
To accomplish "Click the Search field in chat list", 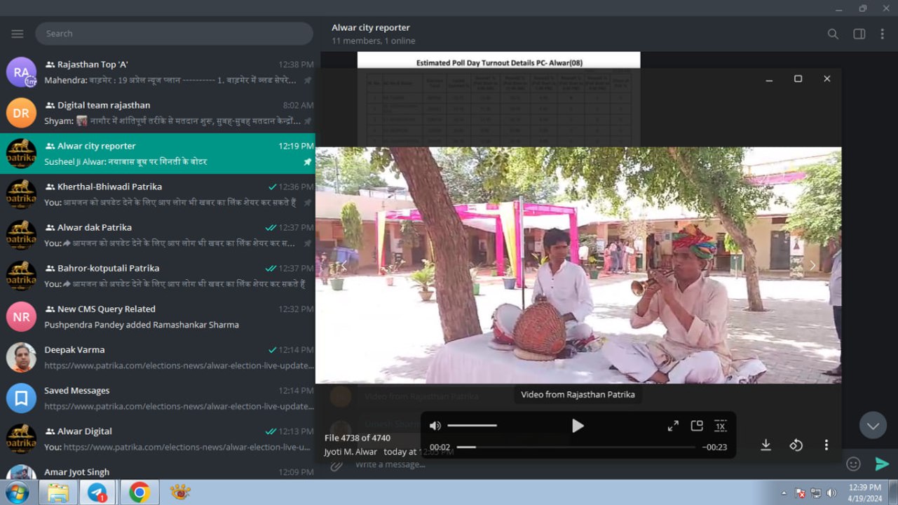I will click(x=175, y=34).
